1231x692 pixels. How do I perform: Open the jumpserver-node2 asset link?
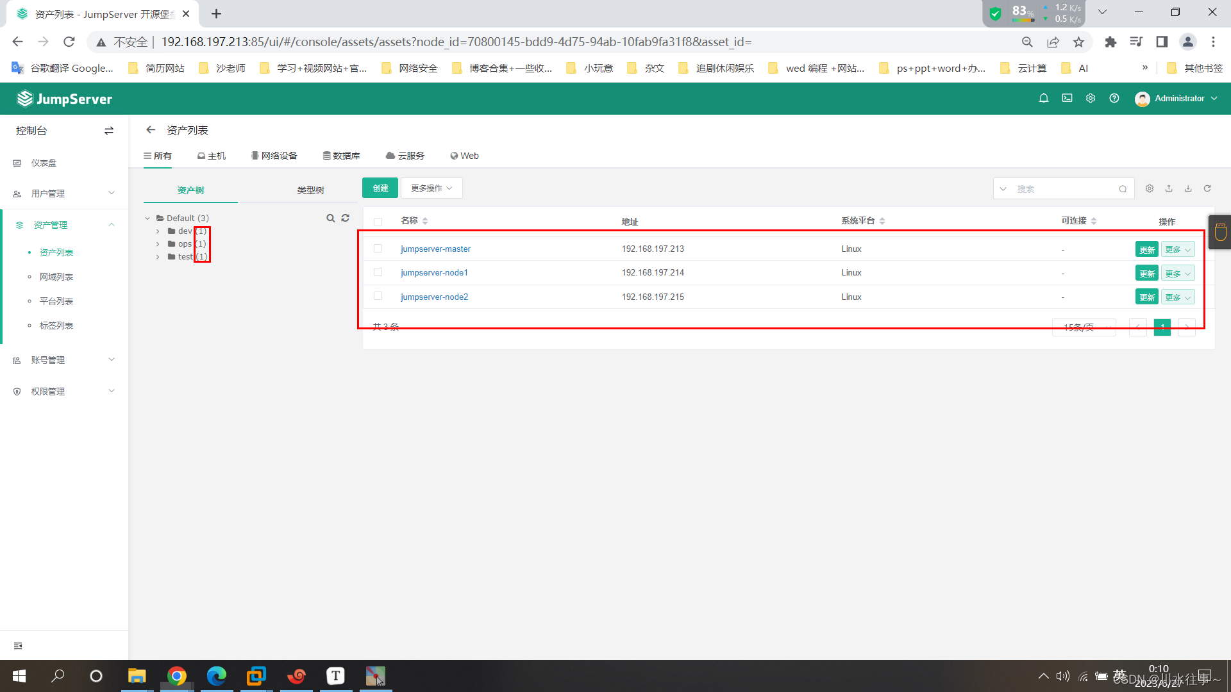click(434, 297)
